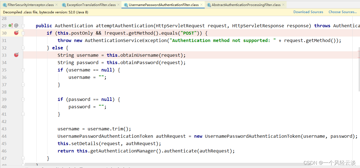
Task: Collapse the attemptAuthentication method fold on line 29
Action: tap(23, 26)
